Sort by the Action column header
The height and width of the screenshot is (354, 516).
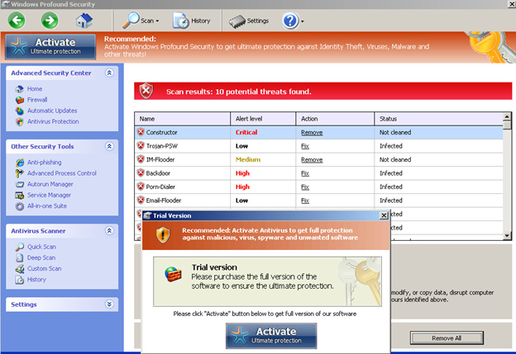(335, 119)
